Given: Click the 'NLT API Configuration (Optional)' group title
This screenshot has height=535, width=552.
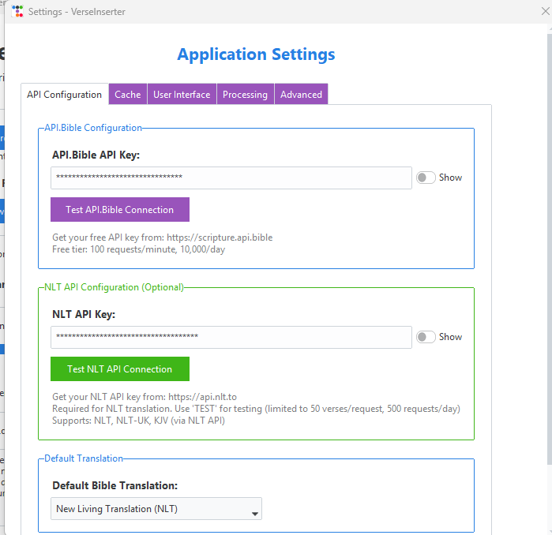Looking at the screenshot, I should pyautogui.click(x=114, y=287).
